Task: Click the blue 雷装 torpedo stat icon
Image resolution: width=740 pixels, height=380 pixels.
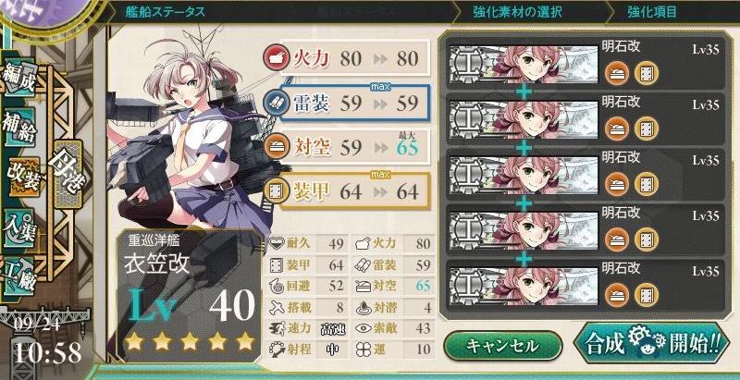Action: [274, 104]
